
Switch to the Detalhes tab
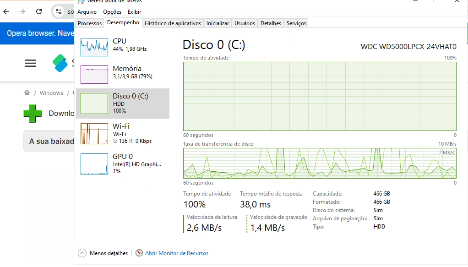click(x=271, y=23)
